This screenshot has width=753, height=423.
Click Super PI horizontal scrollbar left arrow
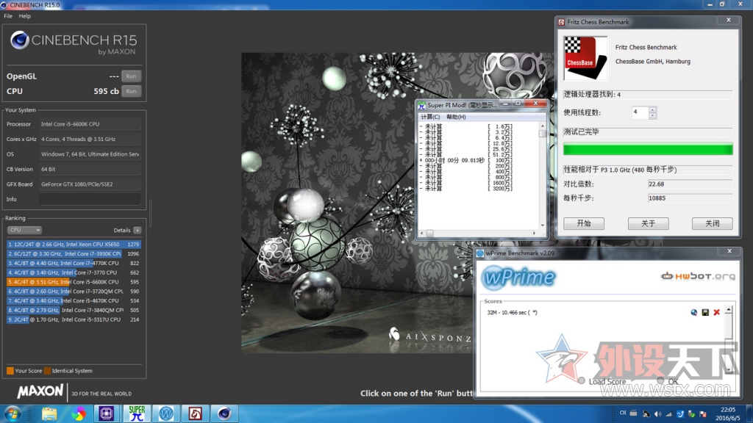422,234
